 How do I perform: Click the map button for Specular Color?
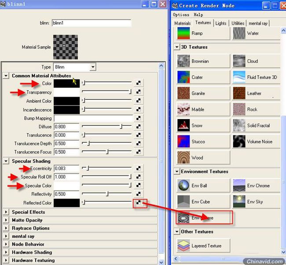coord(139,185)
